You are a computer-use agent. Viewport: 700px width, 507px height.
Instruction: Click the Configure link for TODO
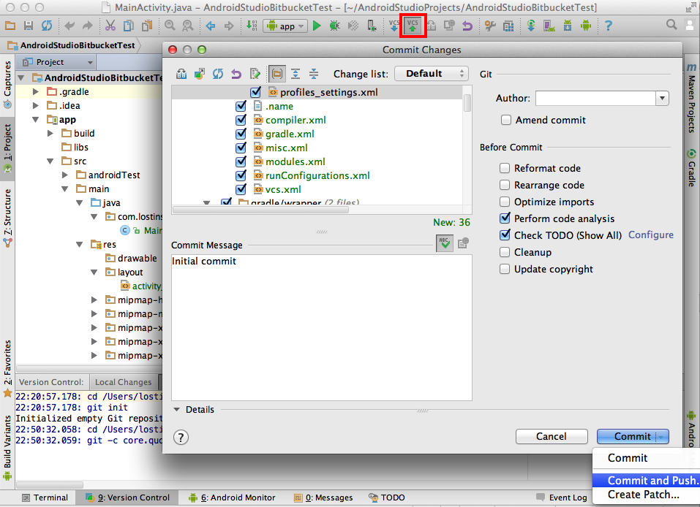(x=651, y=235)
